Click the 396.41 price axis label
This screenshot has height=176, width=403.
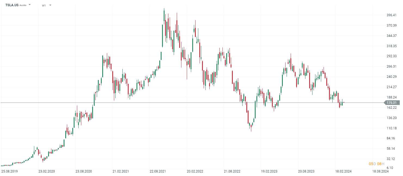pos(392,15)
